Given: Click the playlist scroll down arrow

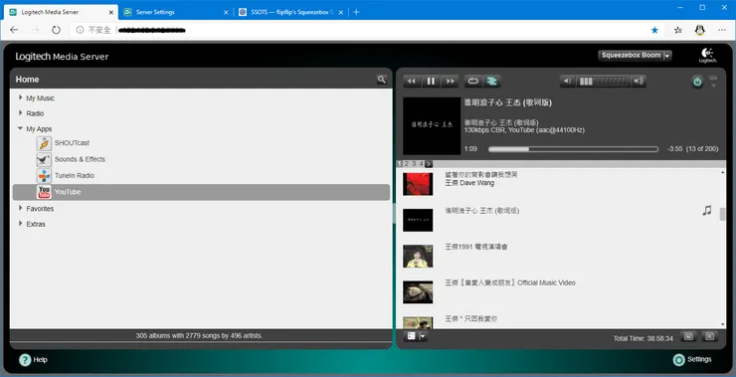Looking at the screenshot, I should coord(722,324).
